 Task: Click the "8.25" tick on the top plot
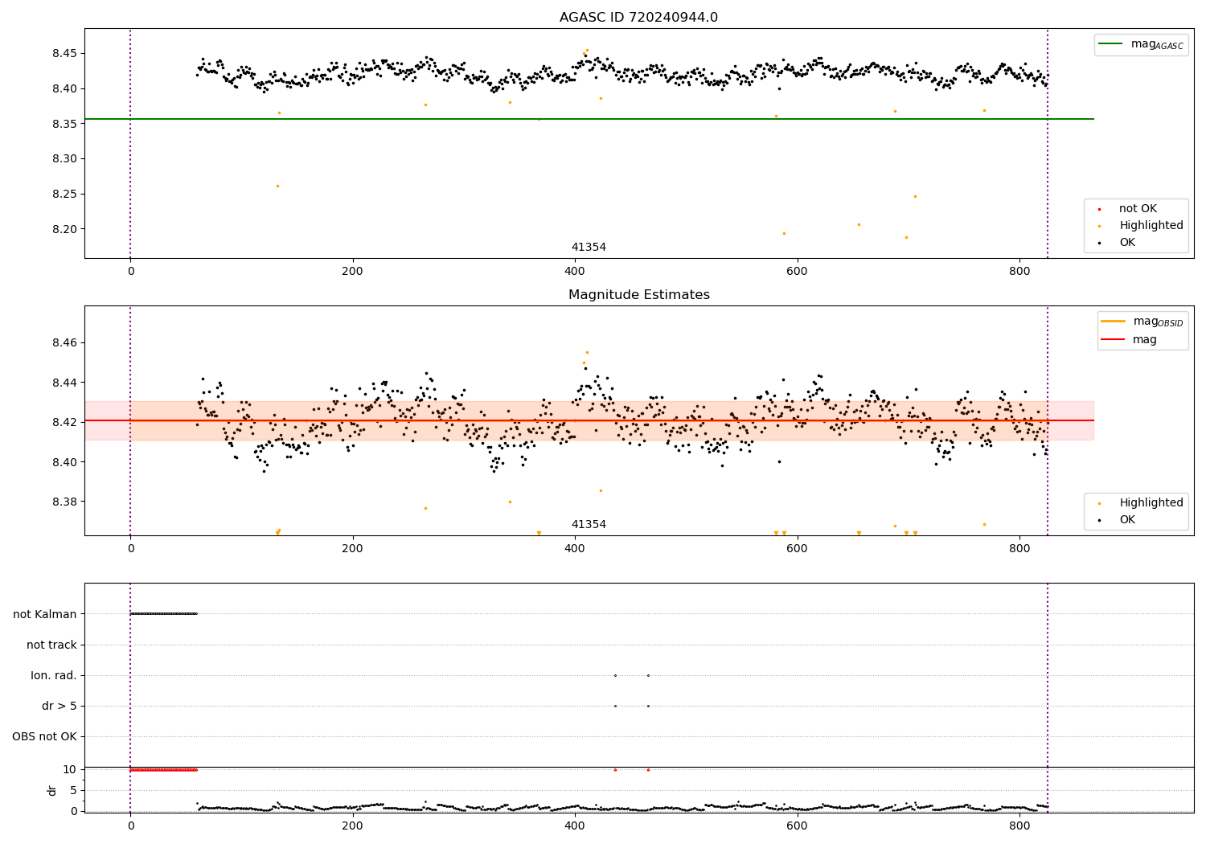point(65,194)
